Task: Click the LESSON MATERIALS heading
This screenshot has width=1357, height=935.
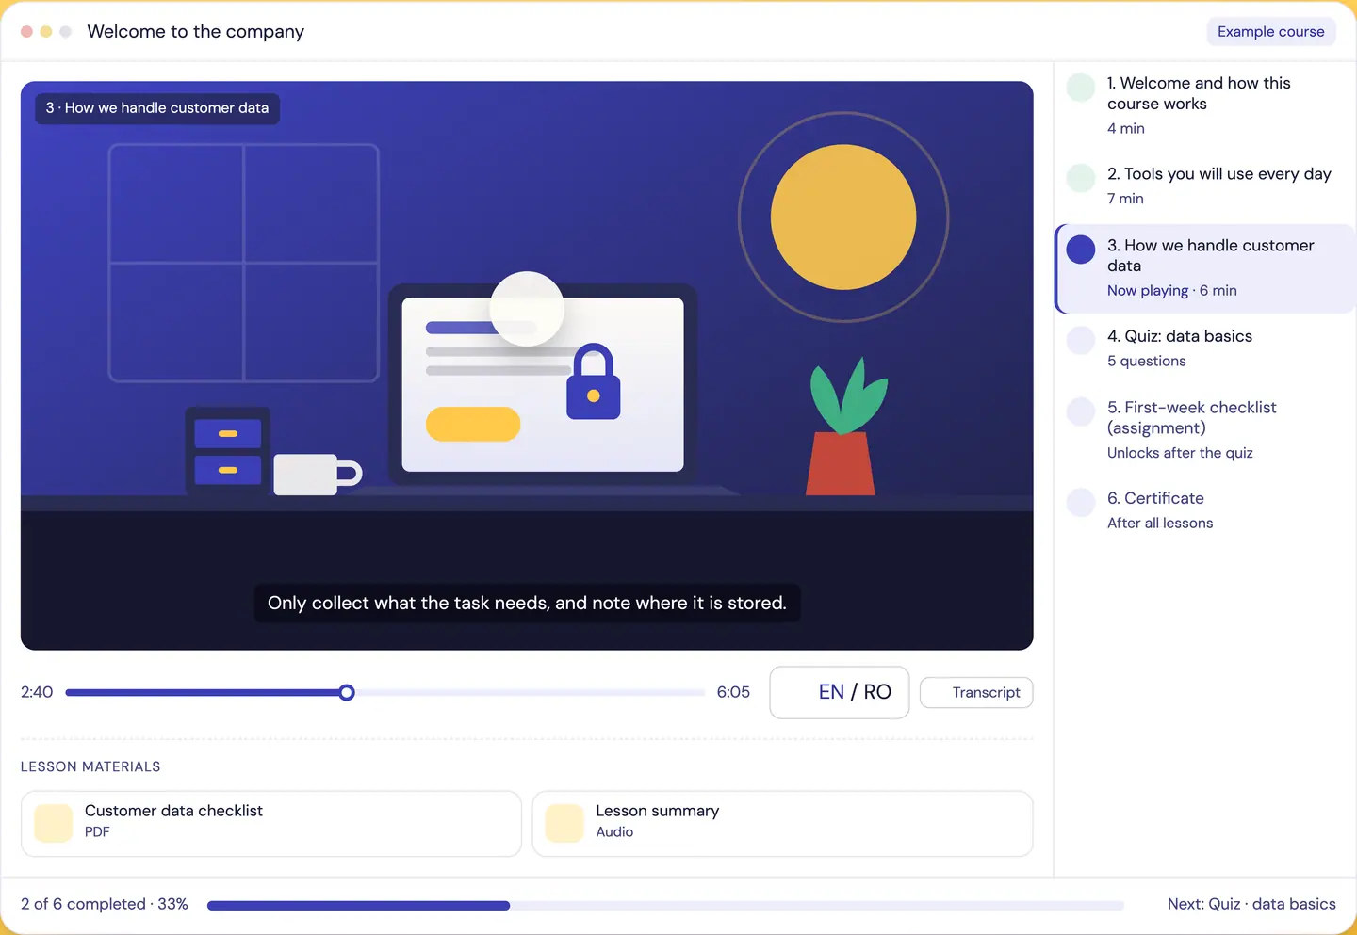Action: point(90,766)
